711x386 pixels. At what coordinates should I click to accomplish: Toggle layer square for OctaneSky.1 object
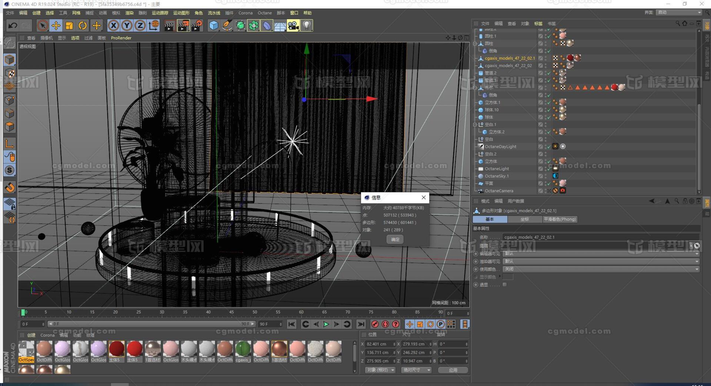[x=541, y=176]
